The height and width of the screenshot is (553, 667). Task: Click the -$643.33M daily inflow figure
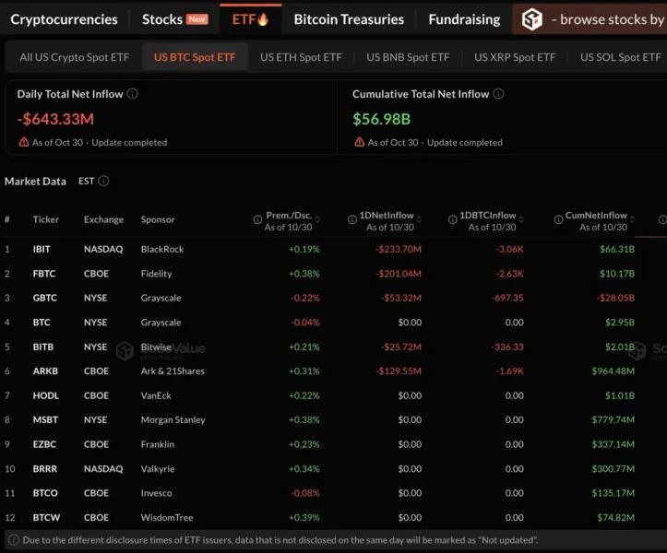[55, 119]
